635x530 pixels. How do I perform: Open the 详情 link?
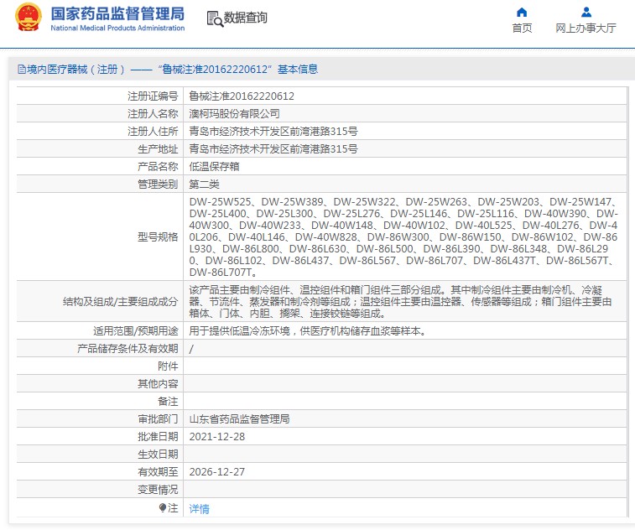(200, 508)
